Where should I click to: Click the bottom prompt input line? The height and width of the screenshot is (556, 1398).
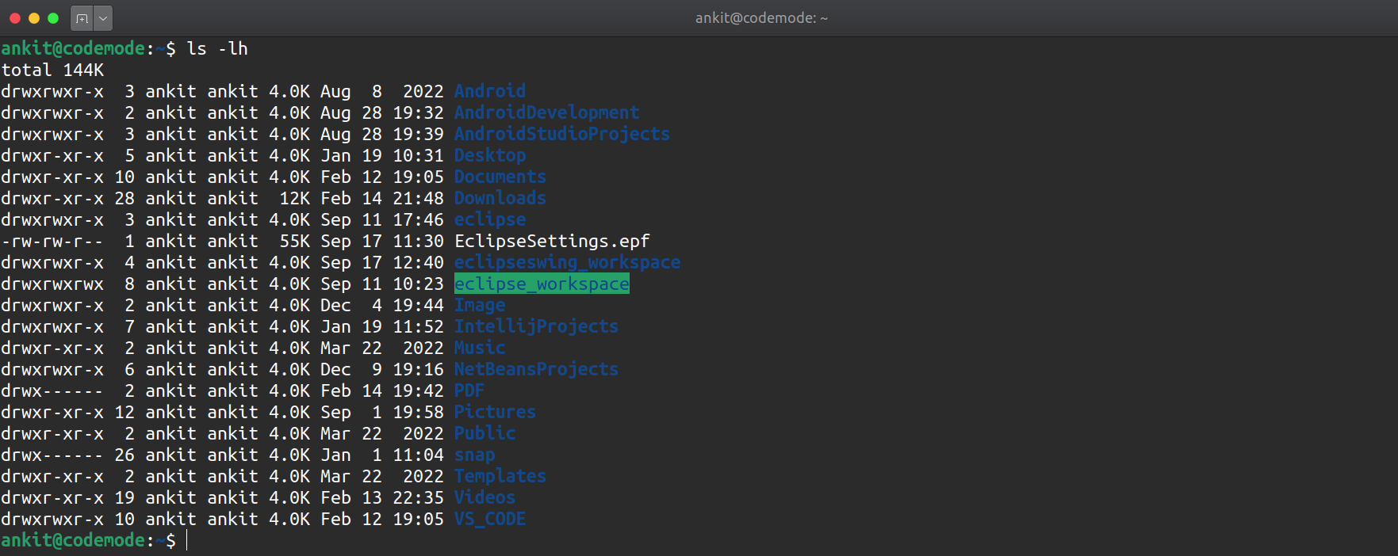point(699,540)
